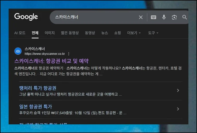197x133 pixels.
Task: Go to the 뉴스 tab
Action: click(105, 33)
